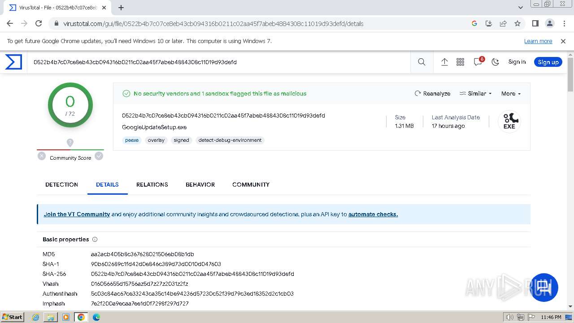
Task: Click the detect-debug-environment tag
Action: (x=230, y=140)
